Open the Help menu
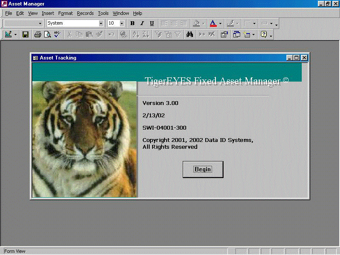340x255 pixels. click(x=137, y=13)
